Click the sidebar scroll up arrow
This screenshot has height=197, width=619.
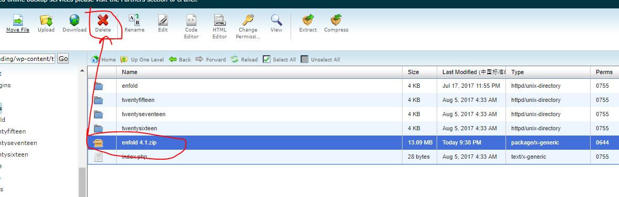click(82, 71)
